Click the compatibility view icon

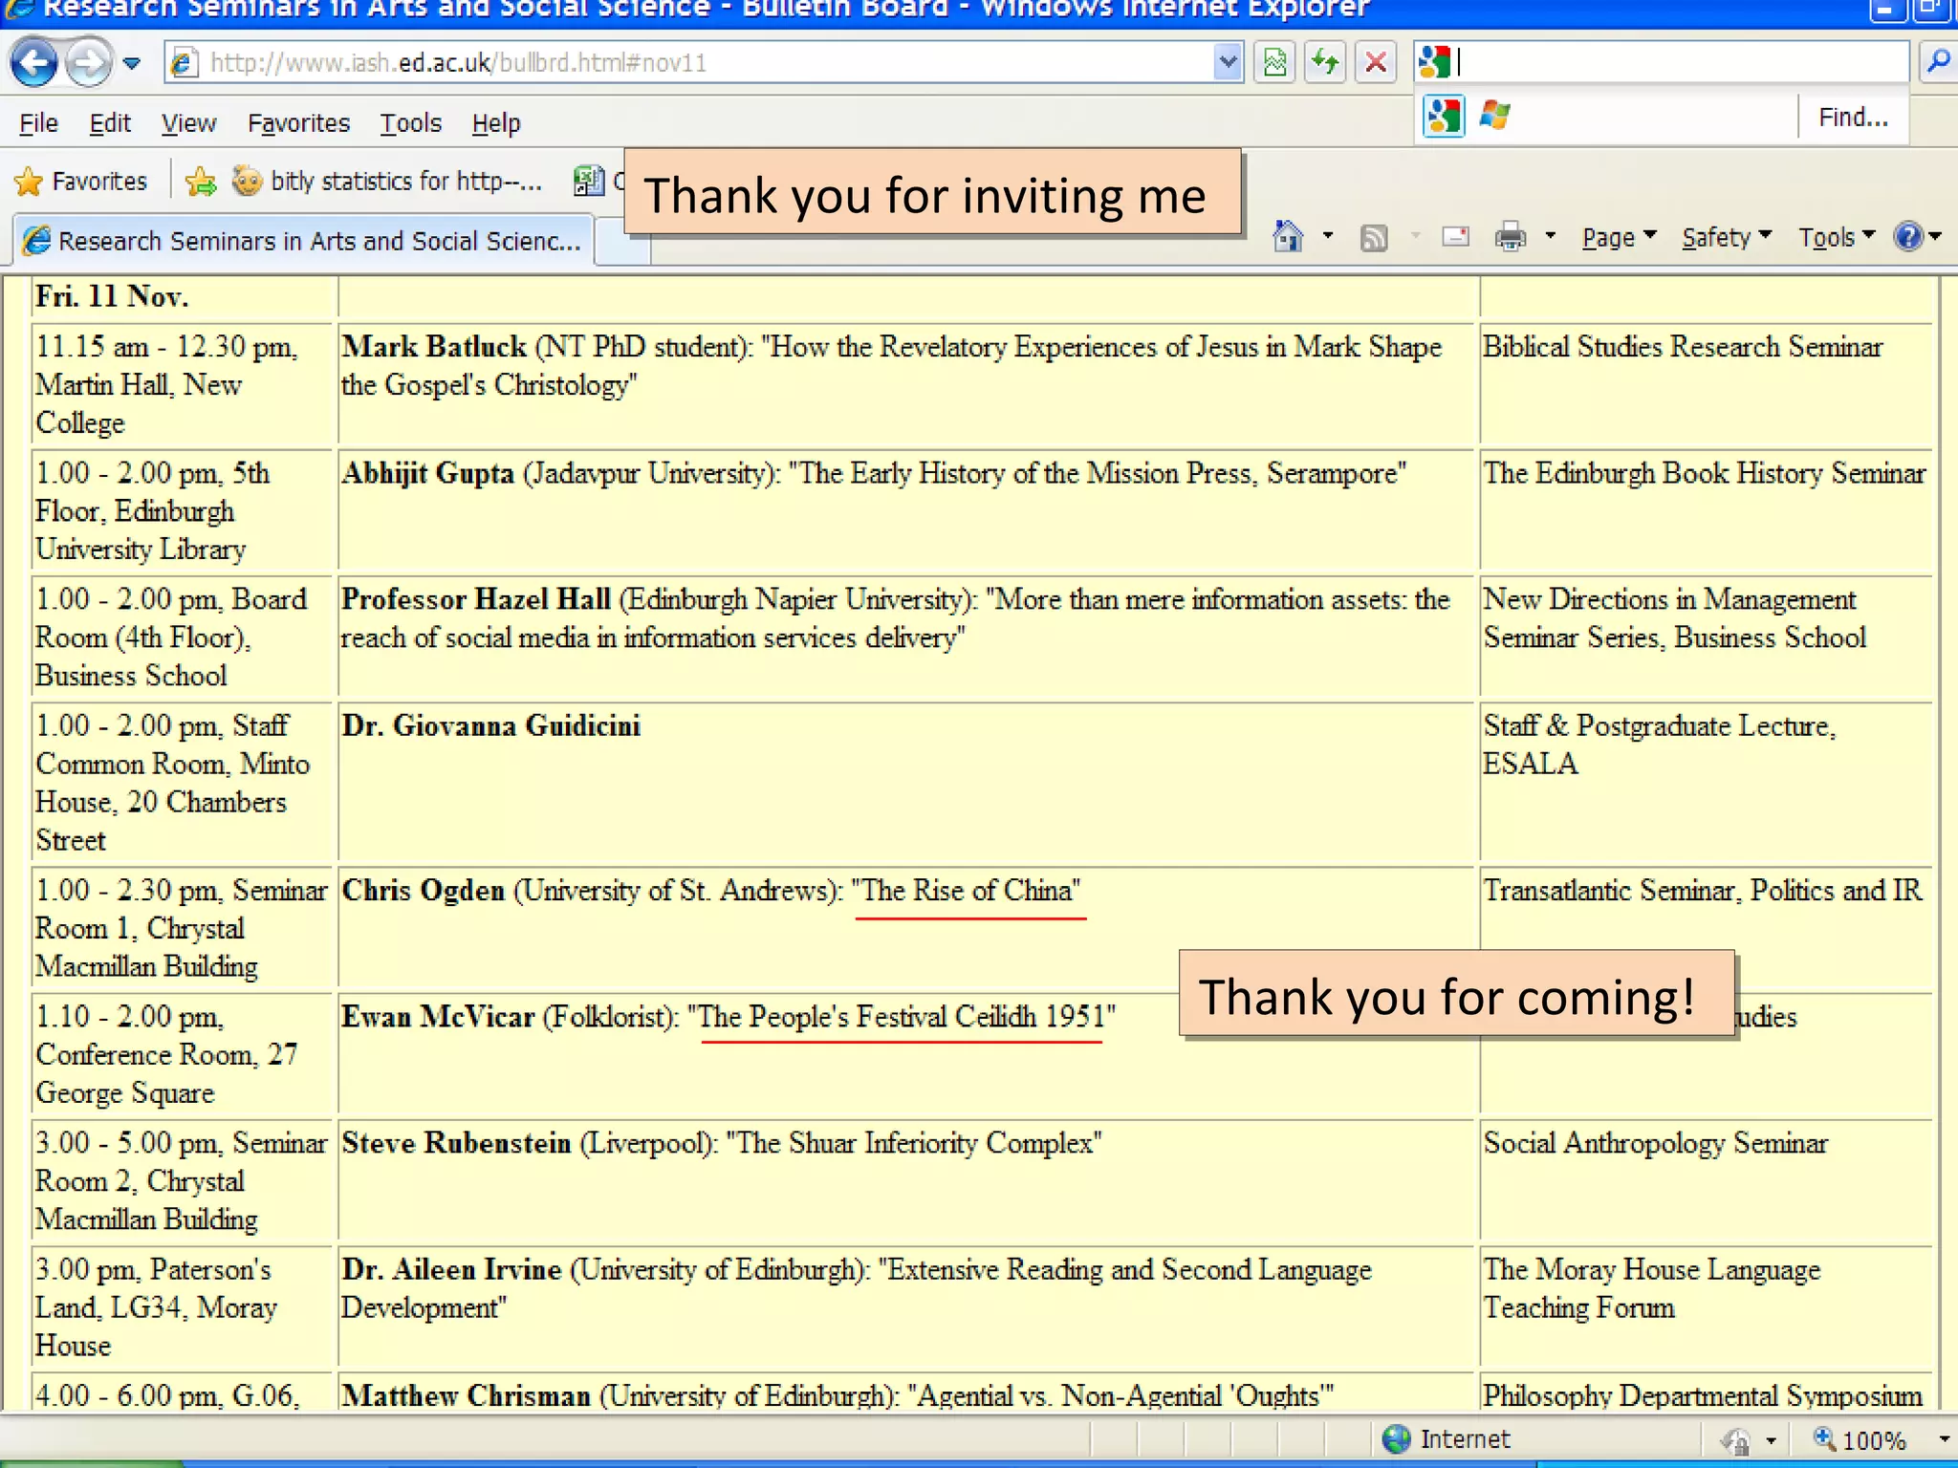[x=1274, y=63]
